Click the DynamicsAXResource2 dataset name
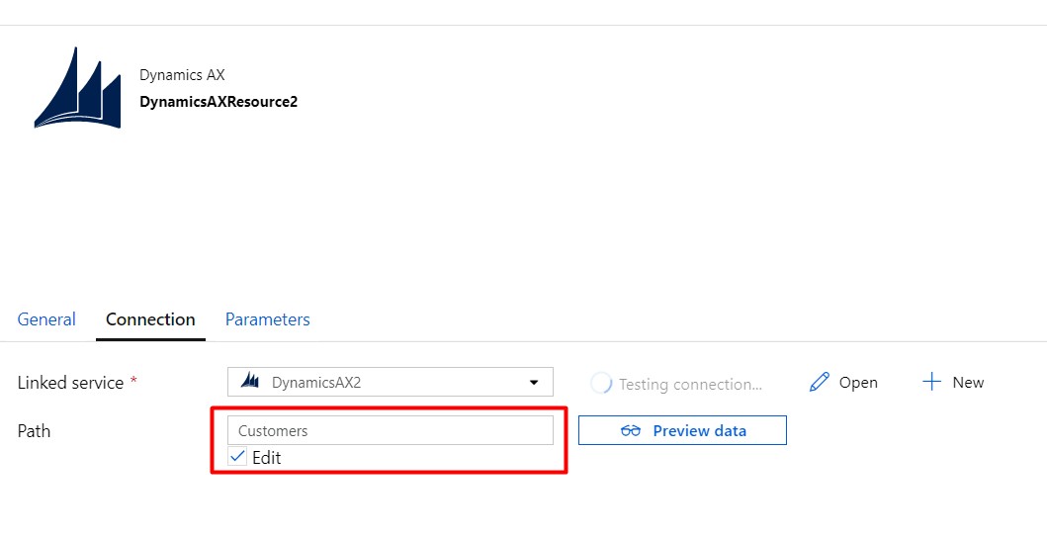Screen dimensions: 1047x541 coord(218,102)
